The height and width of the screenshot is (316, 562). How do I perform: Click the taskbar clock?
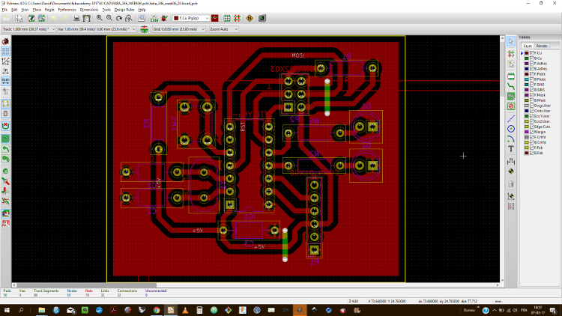pyautogui.click(x=540, y=310)
